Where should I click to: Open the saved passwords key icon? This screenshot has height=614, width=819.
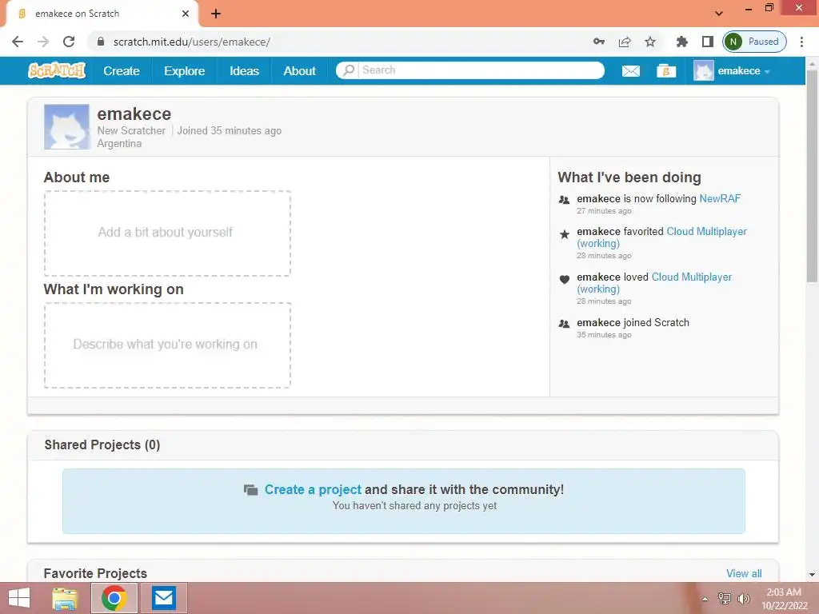tap(598, 42)
